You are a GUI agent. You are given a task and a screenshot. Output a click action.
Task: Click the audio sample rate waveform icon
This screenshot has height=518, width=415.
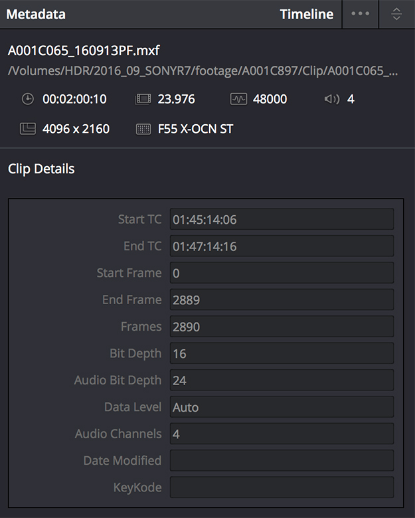coord(238,99)
